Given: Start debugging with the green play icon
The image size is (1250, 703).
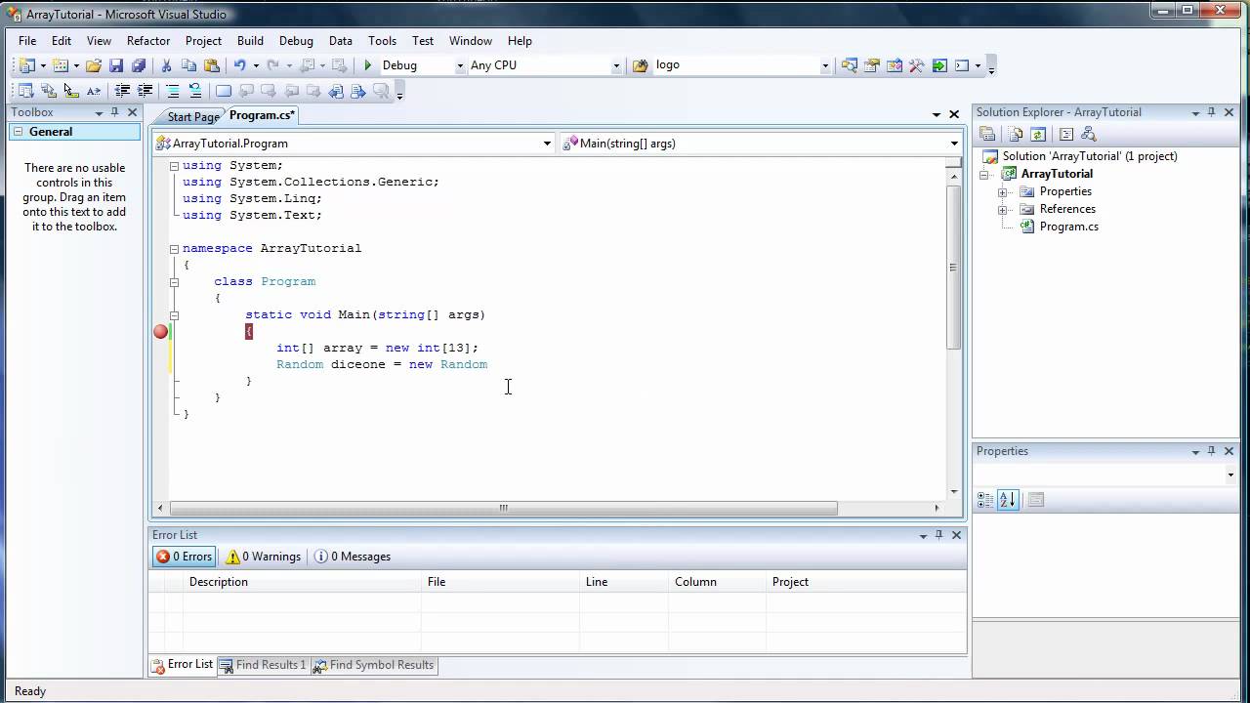Looking at the screenshot, I should coord(368,65).
